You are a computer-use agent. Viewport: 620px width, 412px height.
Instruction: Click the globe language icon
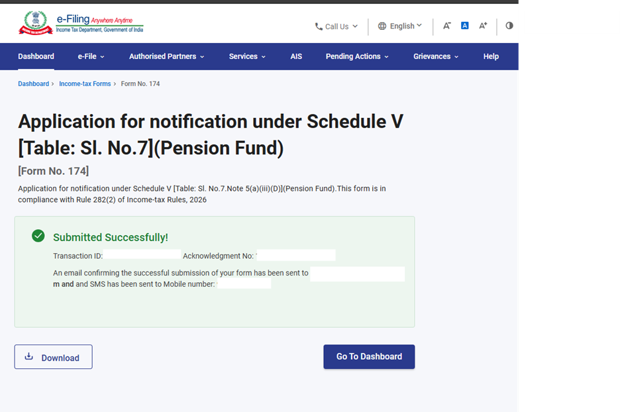pyautogui.click(x=382, y=26)
